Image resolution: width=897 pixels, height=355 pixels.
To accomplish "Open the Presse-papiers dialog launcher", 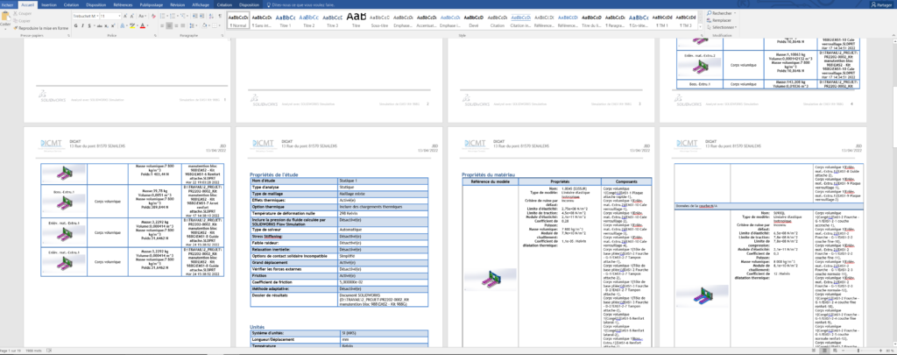I will (68, 35).
